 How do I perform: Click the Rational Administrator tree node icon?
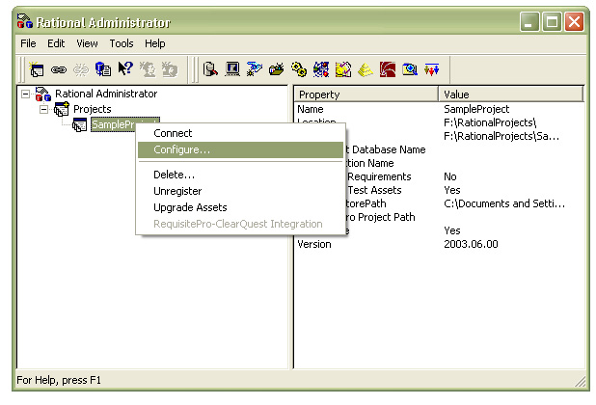43,94
